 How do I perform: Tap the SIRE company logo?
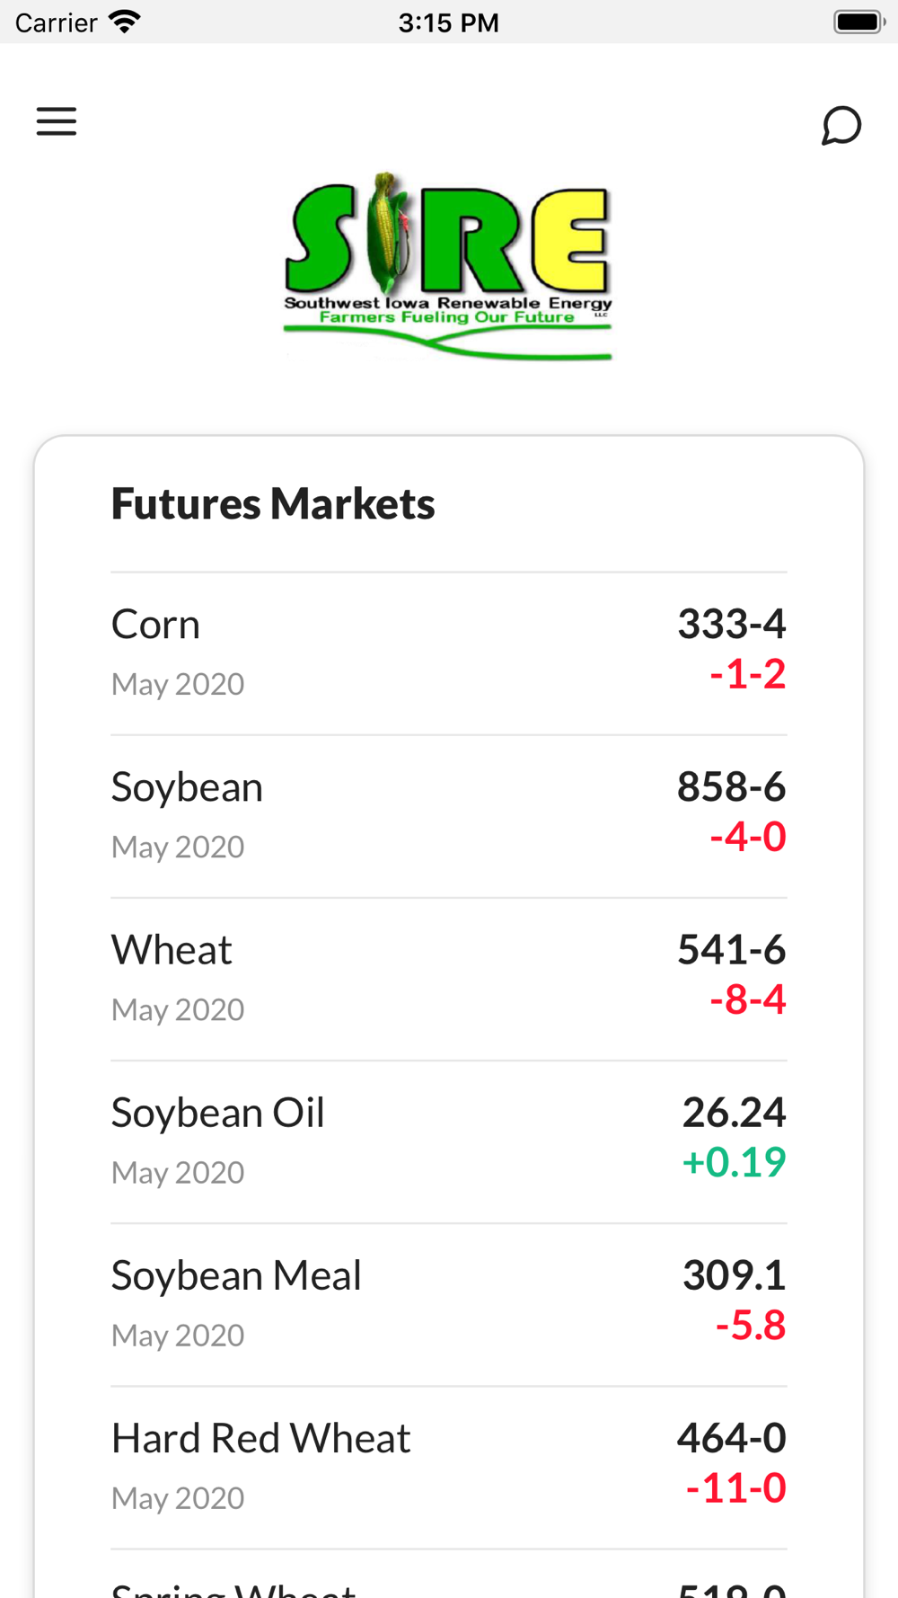[448, 266]
